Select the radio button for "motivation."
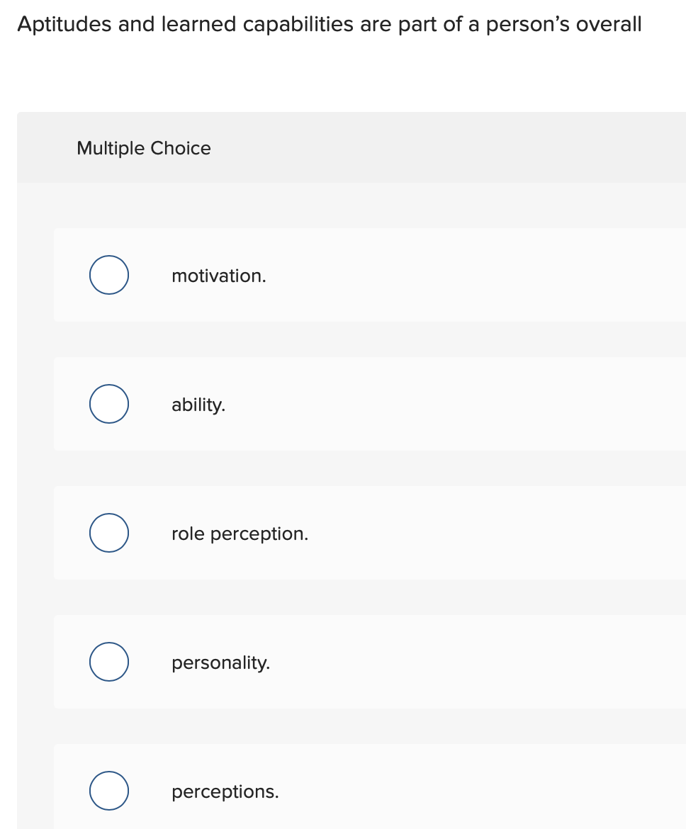This screenshot has height=829, width=686. pos(108,276)
